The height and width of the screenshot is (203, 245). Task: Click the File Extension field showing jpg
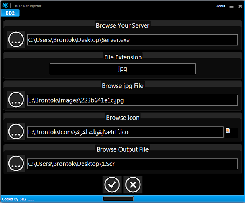point(122,69)
